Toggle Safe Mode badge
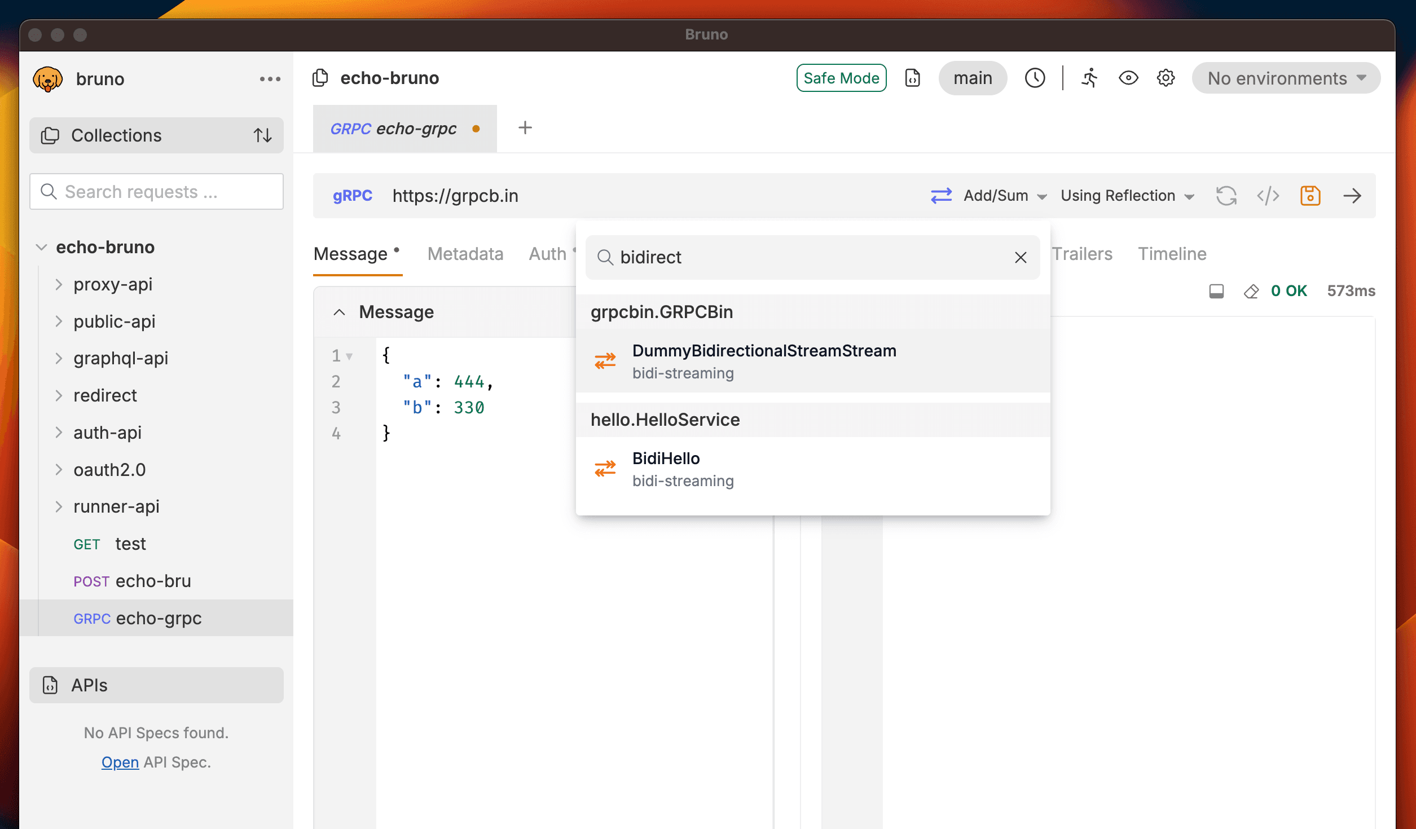The image size is (1416, 829). [x=841, y=78]
